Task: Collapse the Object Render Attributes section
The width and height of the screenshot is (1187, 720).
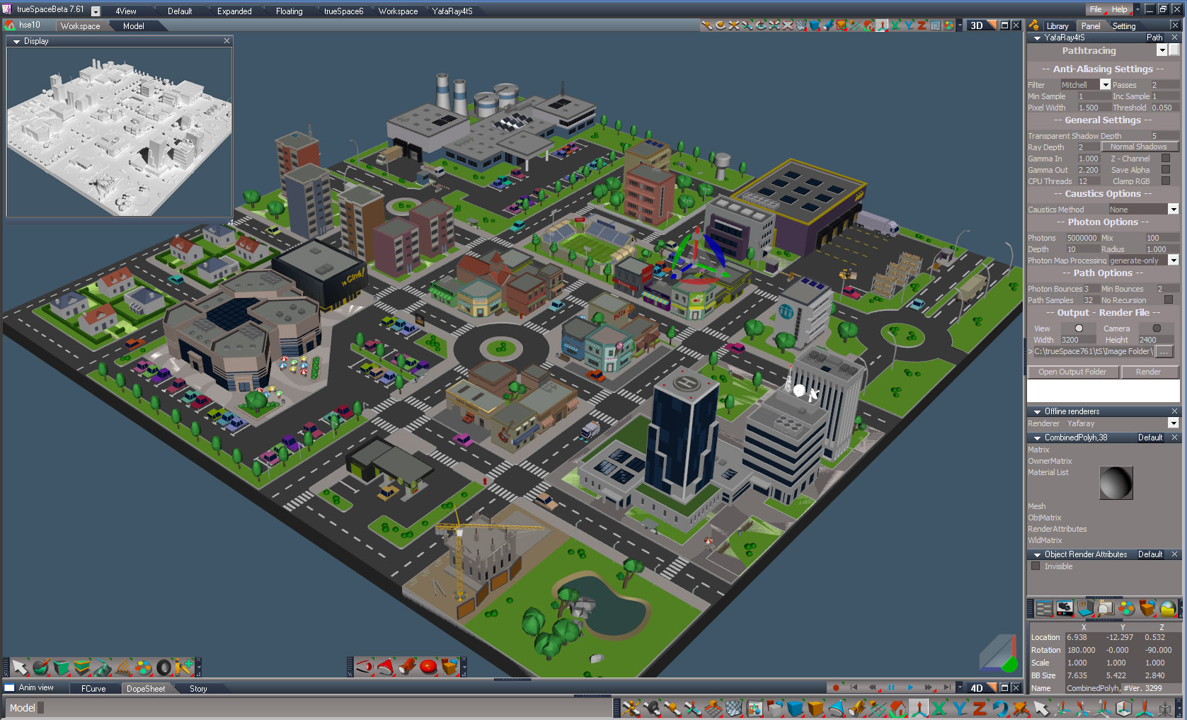Action: [x=1037, y=554]
